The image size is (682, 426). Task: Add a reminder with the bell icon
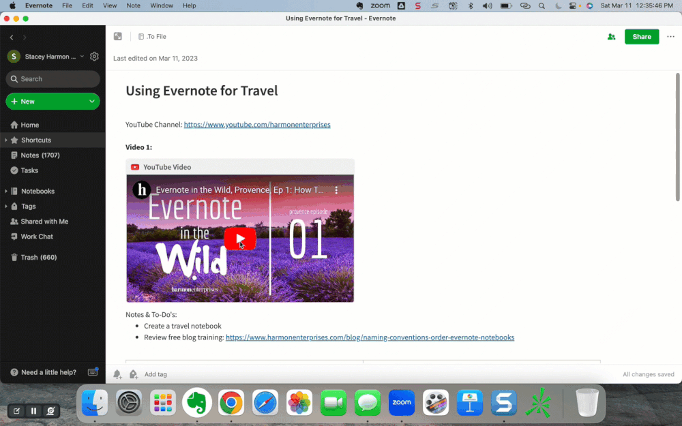[117, 374]
